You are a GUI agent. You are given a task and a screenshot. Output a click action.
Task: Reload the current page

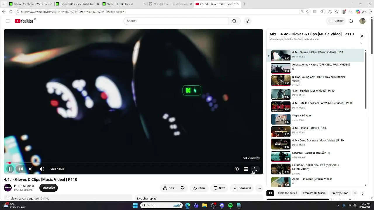(11, 12)
